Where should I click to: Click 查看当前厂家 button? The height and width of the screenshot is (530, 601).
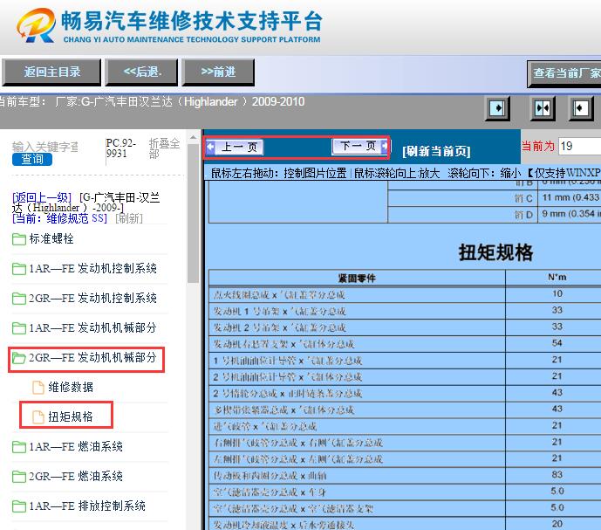click(x=564, y=73)
